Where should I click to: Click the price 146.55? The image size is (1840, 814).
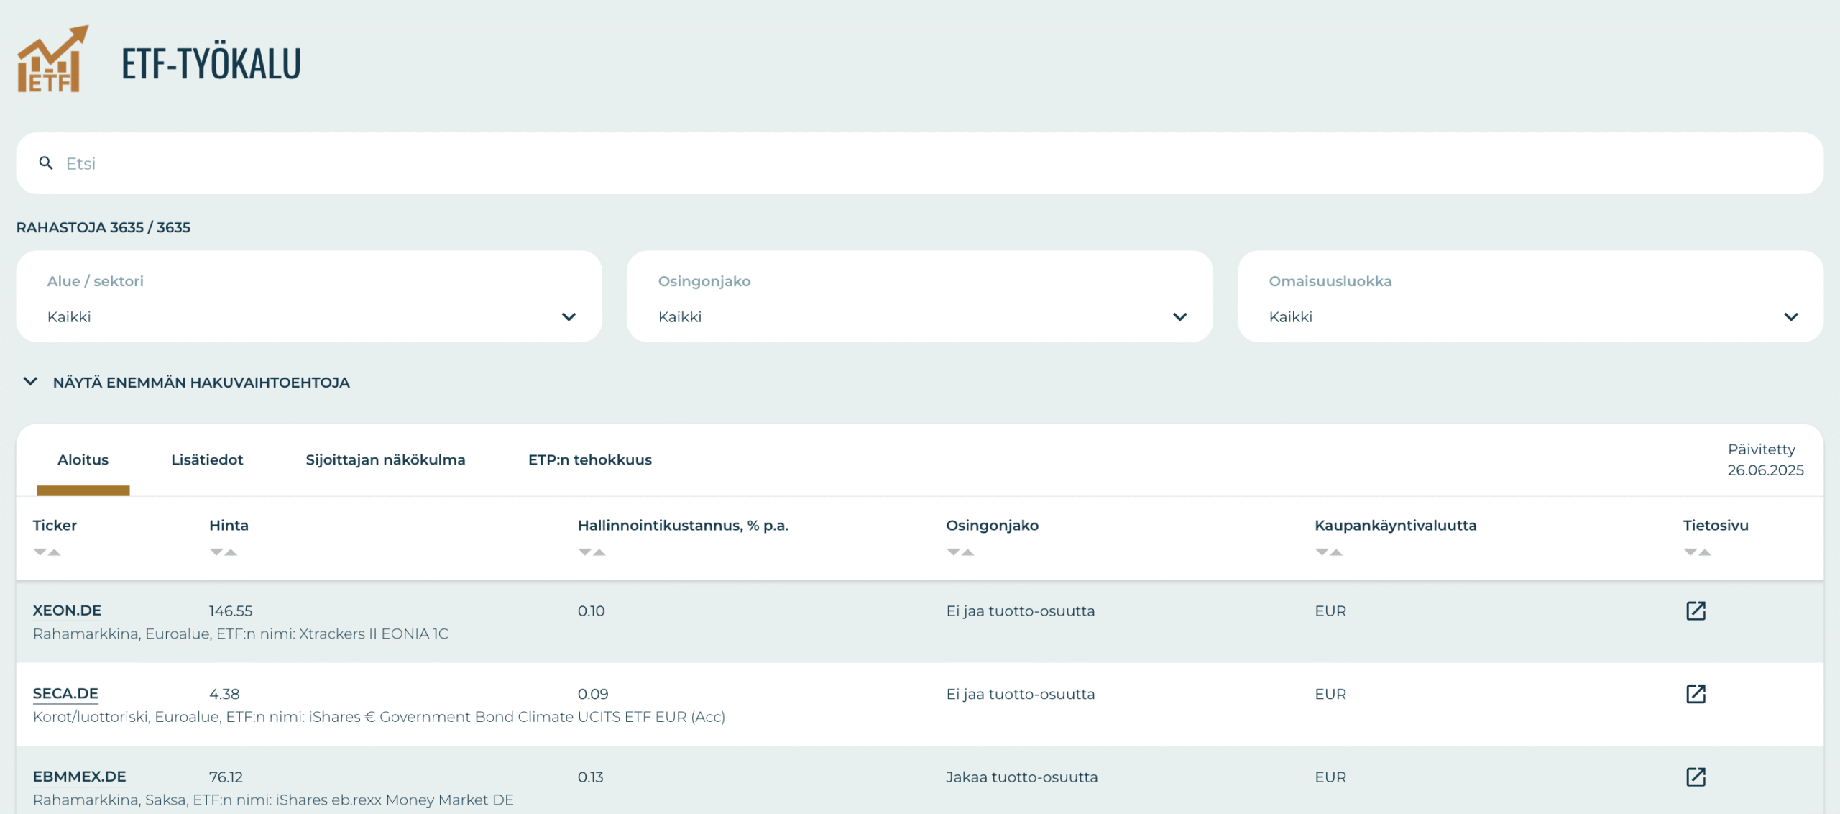click(231, 611)
